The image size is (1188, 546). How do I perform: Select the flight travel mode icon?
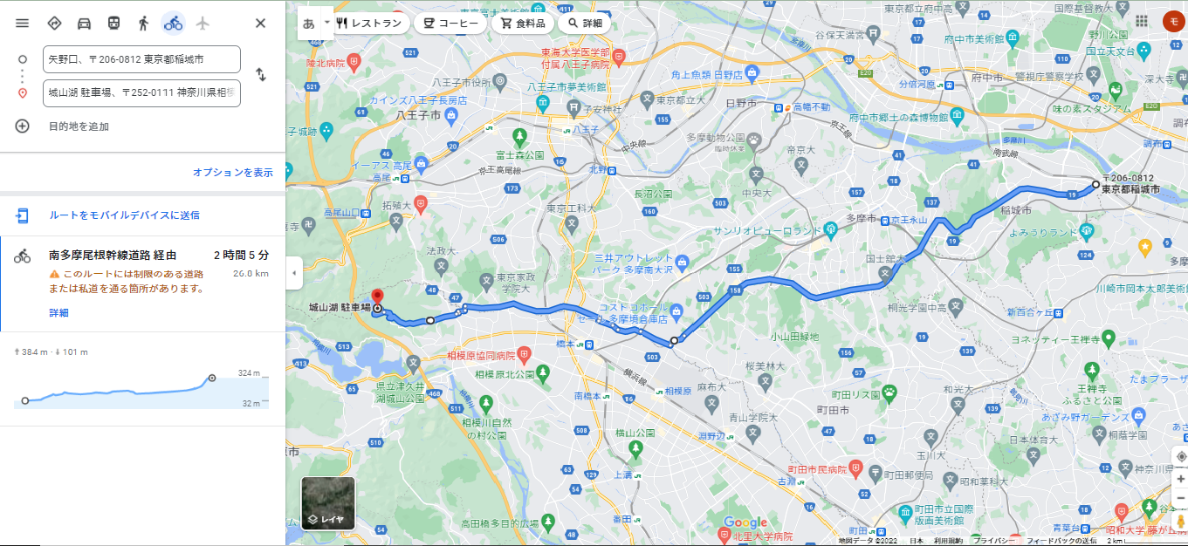(203, 24)
